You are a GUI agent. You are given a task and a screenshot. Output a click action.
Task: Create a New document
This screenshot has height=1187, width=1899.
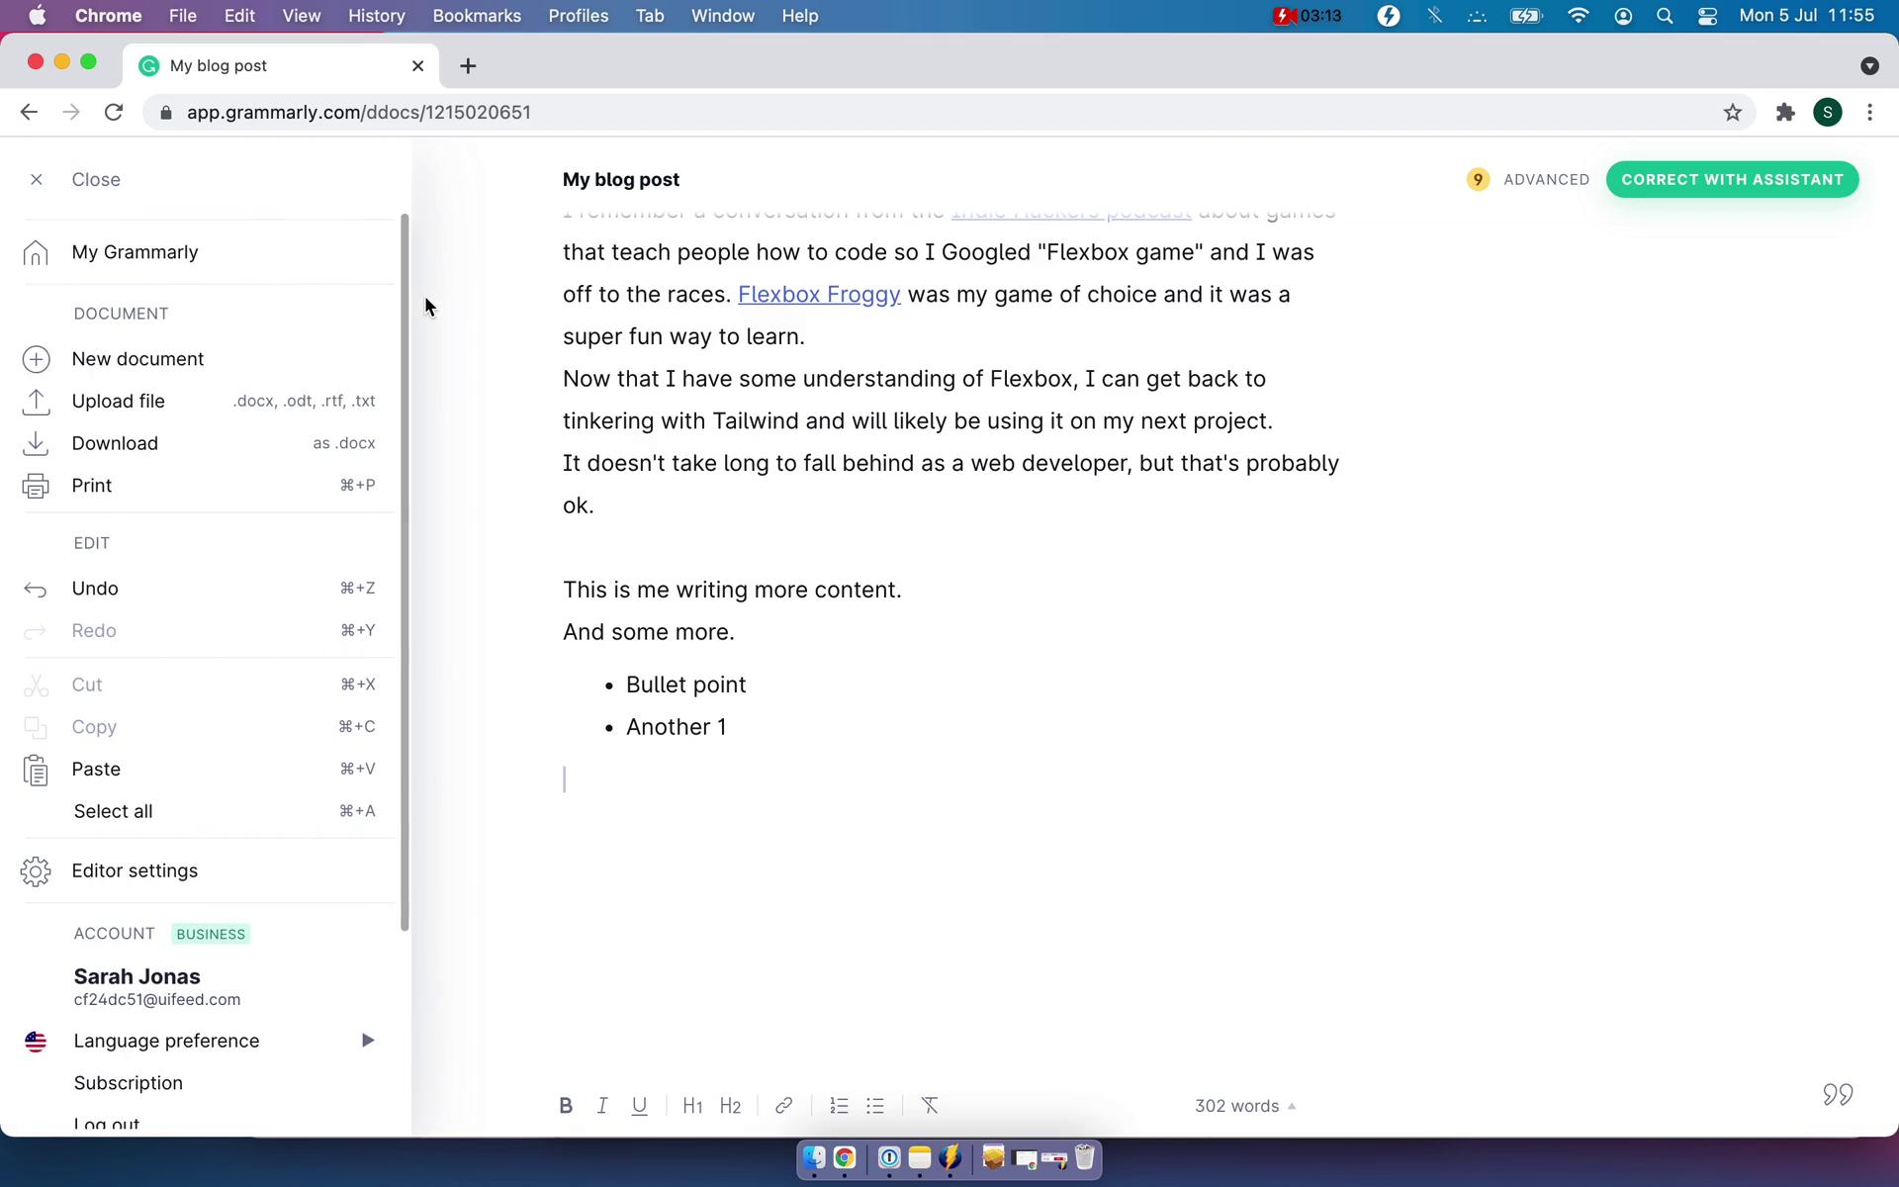click(137, 359)
